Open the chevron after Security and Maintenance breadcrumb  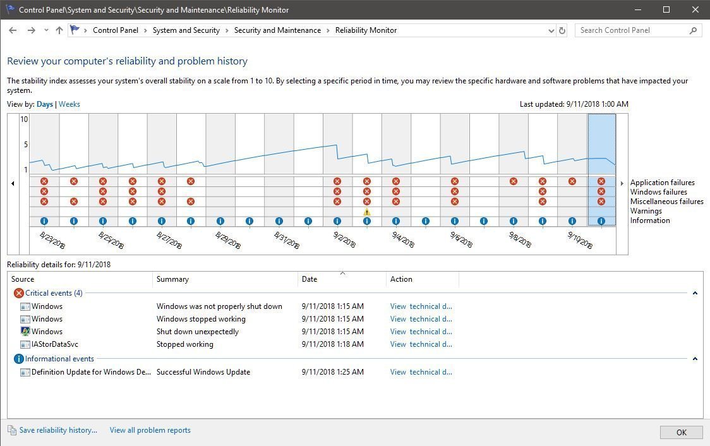pyautogui.click(x=328, y=30)
